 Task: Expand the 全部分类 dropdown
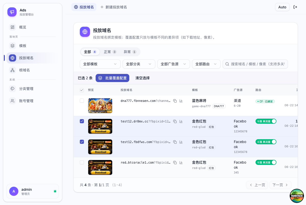[x=139, y=64]
